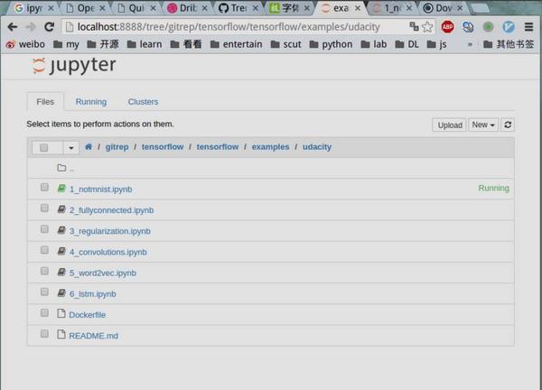The height and width of the screenshot is (390, 542).
Task: Check the box for Dockerfile
Action: coord(44,312)
